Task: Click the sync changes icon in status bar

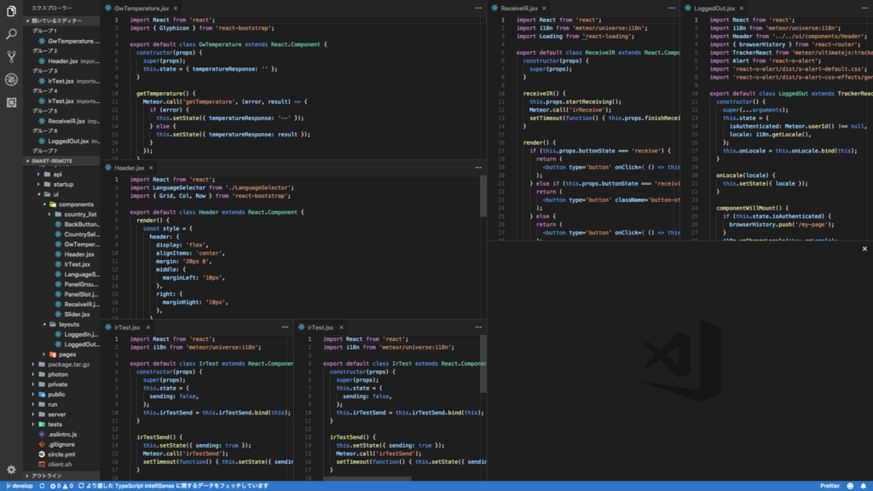Action: [42, 486]
